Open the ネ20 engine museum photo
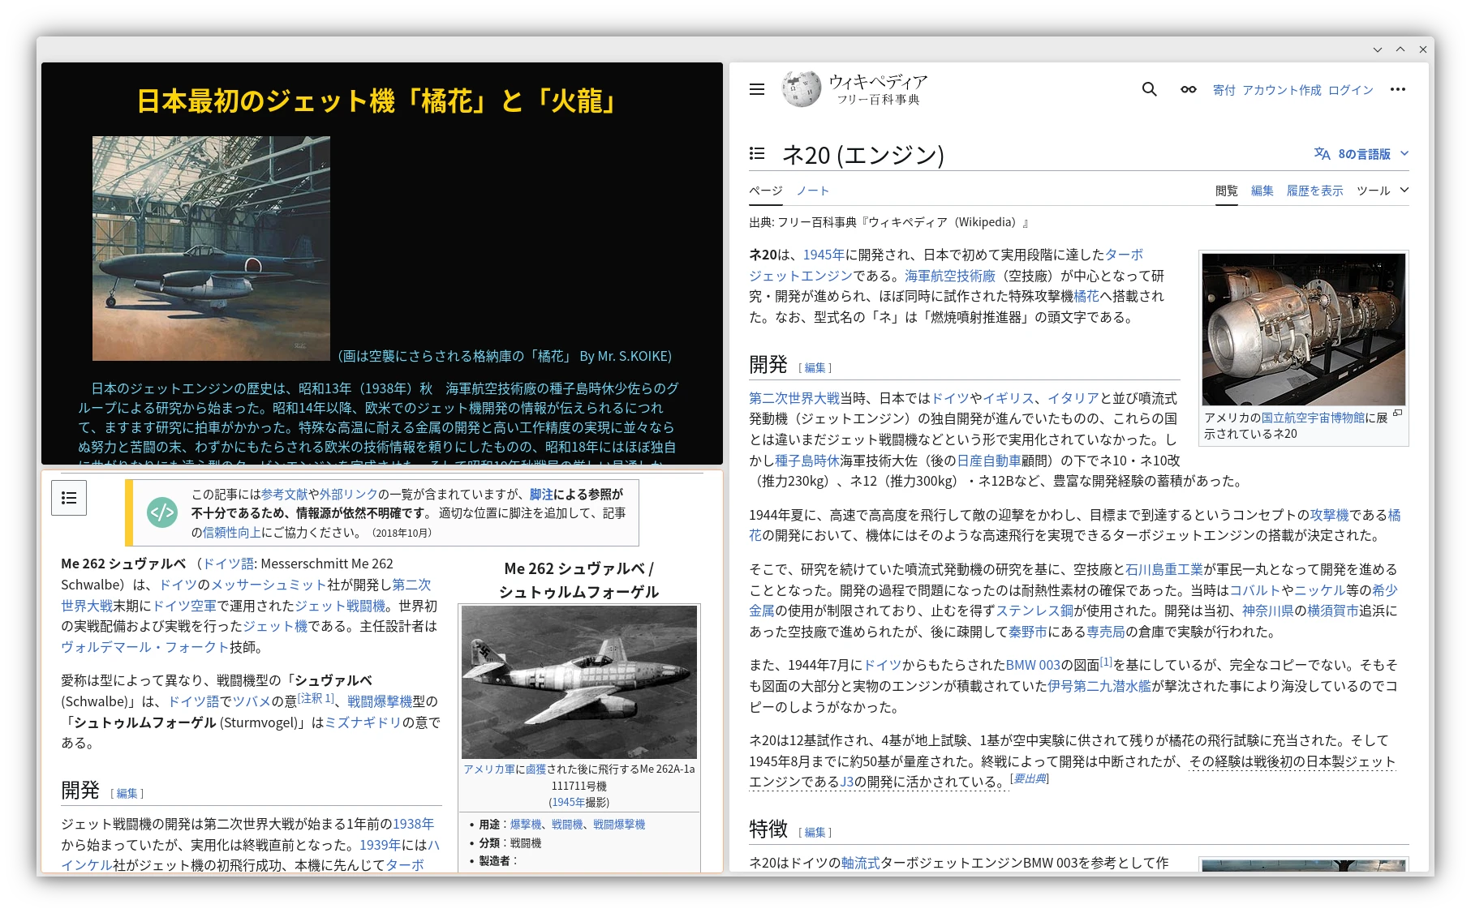1471x913 pixels. click(x=1303, y=329)
